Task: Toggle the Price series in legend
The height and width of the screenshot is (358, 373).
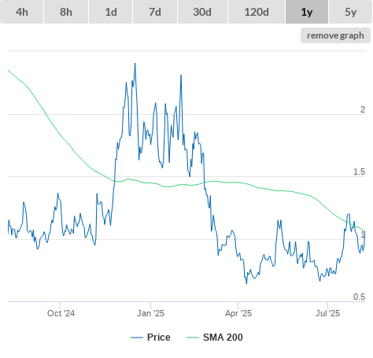Action: 150,338
